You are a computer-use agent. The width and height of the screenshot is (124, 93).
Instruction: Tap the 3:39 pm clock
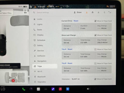point(41,7)
